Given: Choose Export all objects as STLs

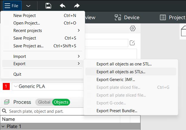Looking at the screenshot, I should click(x=121, y=72).
